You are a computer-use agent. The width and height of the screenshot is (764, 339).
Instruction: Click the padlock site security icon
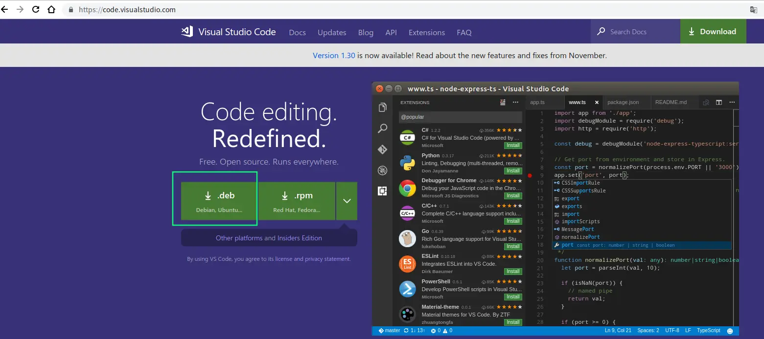coord(71,10)
